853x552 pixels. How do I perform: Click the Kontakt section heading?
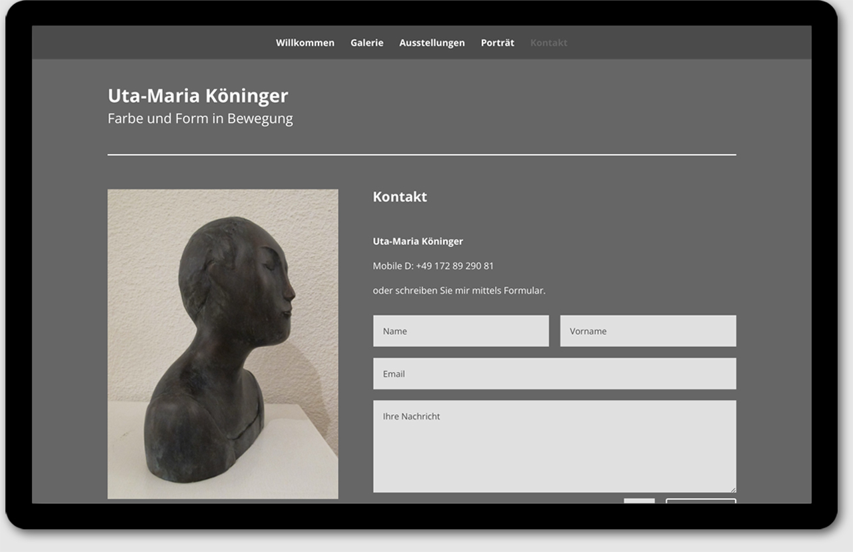(400, 197)
